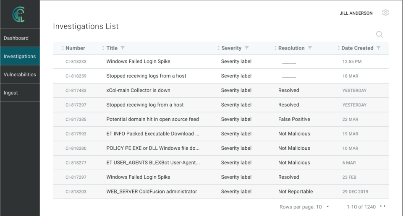403x216 pixels.
Task: Select the xCol-main Collector is down row
Action: tap(138, 91)
